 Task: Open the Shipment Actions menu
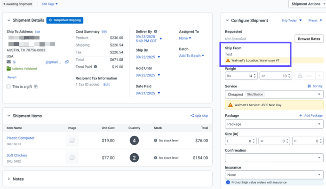306,4
